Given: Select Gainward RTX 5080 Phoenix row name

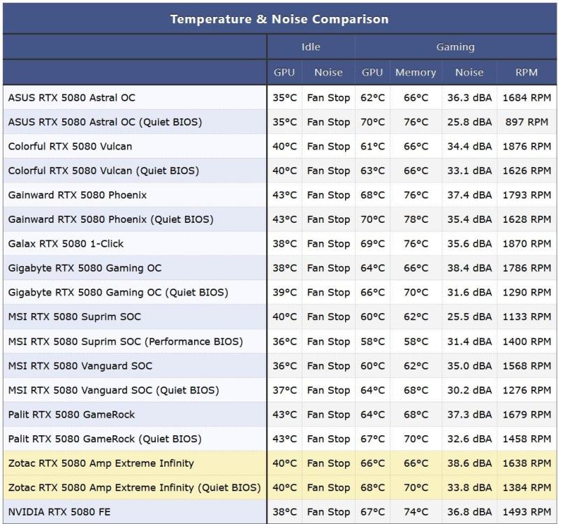Looking at the screenshot, I should pyautogui.click(x=78, y=195).
